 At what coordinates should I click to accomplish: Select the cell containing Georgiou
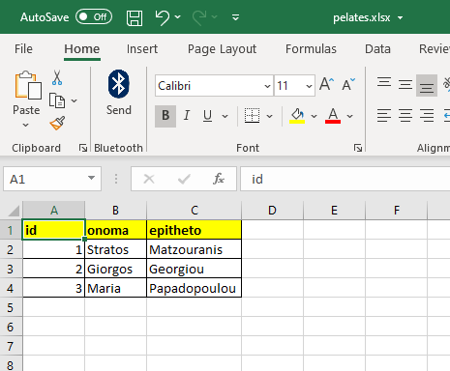[194, 269]
